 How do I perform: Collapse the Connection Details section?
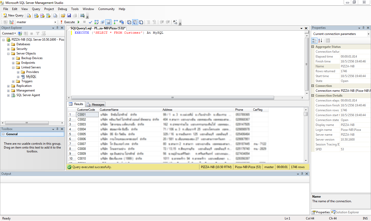coord(313,96)
